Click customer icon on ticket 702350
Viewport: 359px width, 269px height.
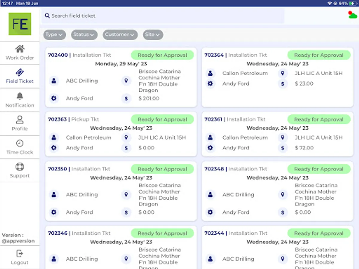(54, 195)
